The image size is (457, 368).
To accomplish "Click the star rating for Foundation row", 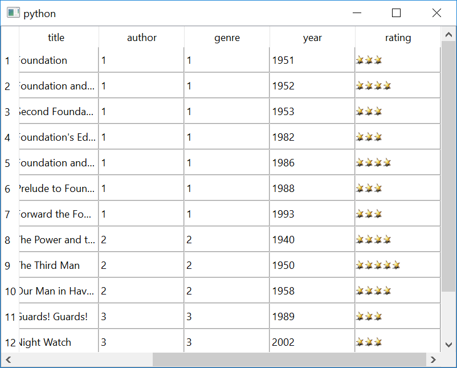I will point(369,60).
